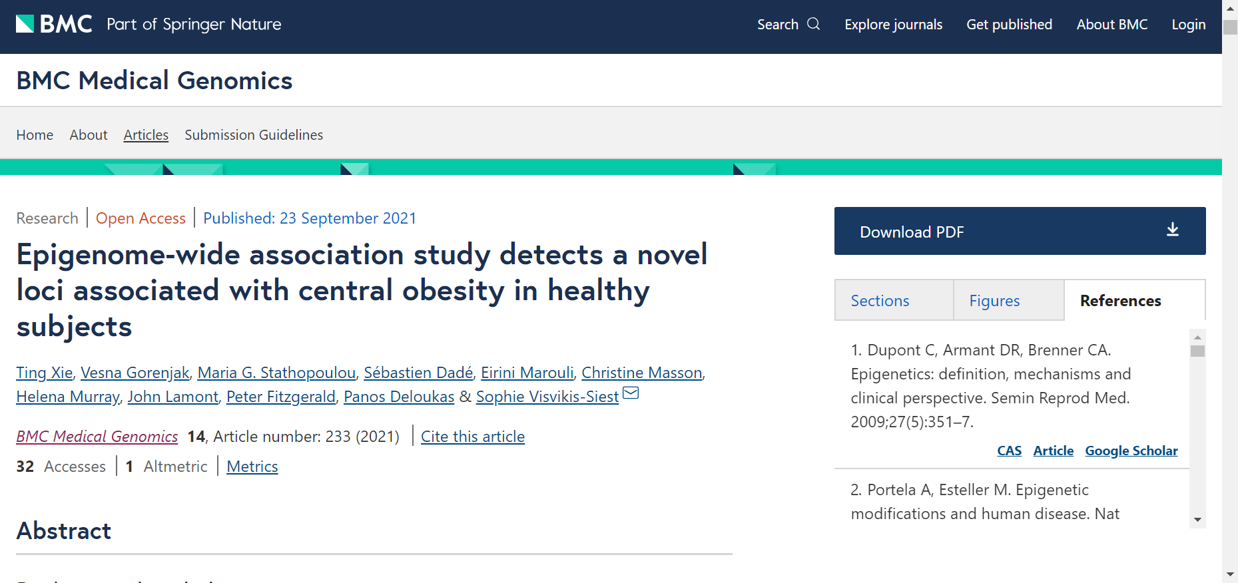The image size is (1238, 583).
Task: Click page scrollbar up arrow
Action: pyautogui.click(x=1230, y=8)
